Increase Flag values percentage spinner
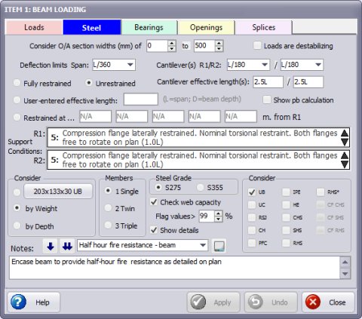The image size is (362, 319). tap(219, 213)
